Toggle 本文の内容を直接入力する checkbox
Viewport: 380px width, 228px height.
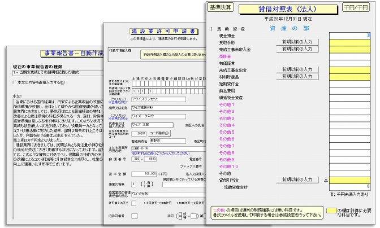tap(14, 82)
